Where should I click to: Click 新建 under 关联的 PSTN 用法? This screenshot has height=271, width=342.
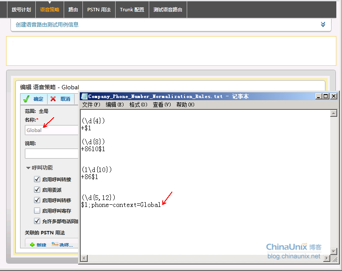[41, 245]
